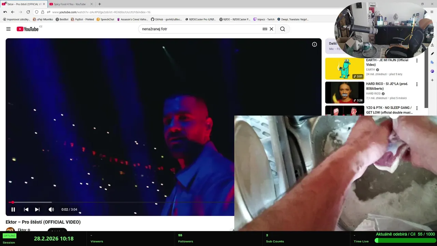The width and height of the screenshot is (437, 246).
Task: Clear the search box with the X icon
Action: 271,29
